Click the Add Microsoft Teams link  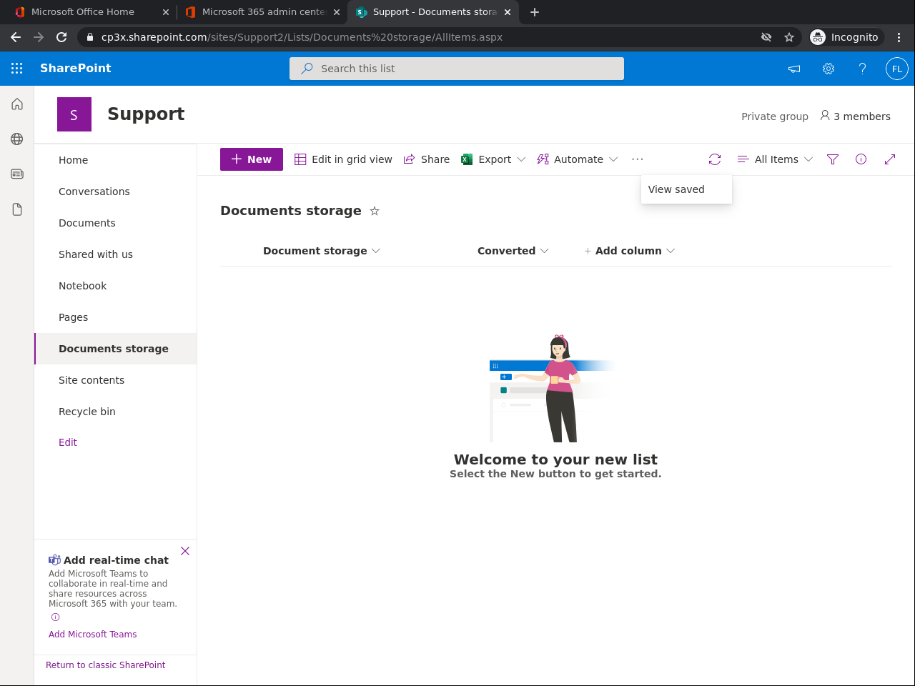(93, 635)
